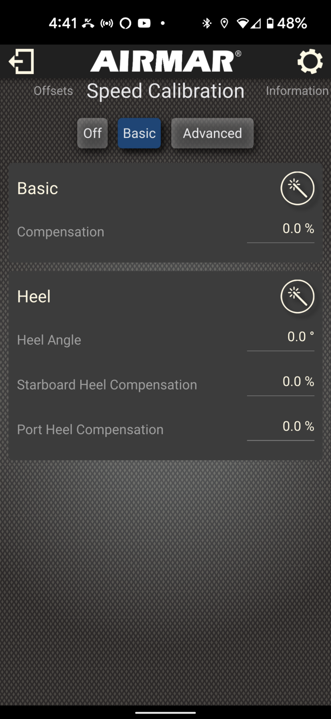The image size is (331, 719).
Task: Edit the Heel Angle value field
Action: coord(281,337)
